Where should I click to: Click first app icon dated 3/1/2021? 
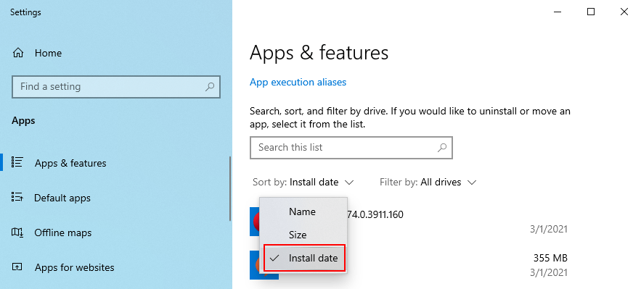click(254, 222)
